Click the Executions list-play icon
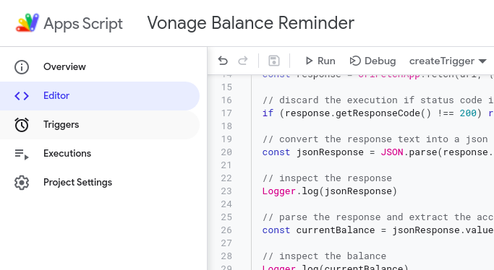Viewport: 494px width, 270px height. click(22, 154)
